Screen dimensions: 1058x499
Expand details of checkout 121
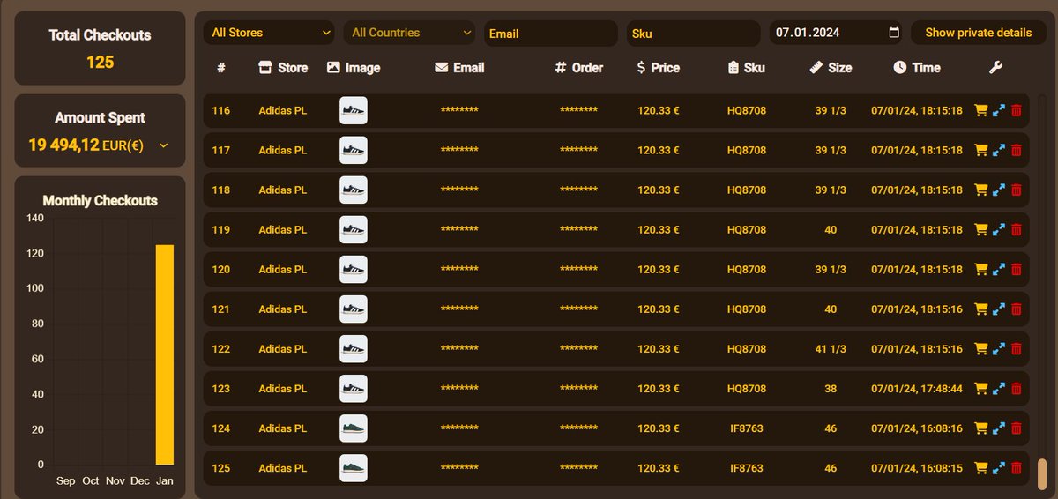point(999,309)
